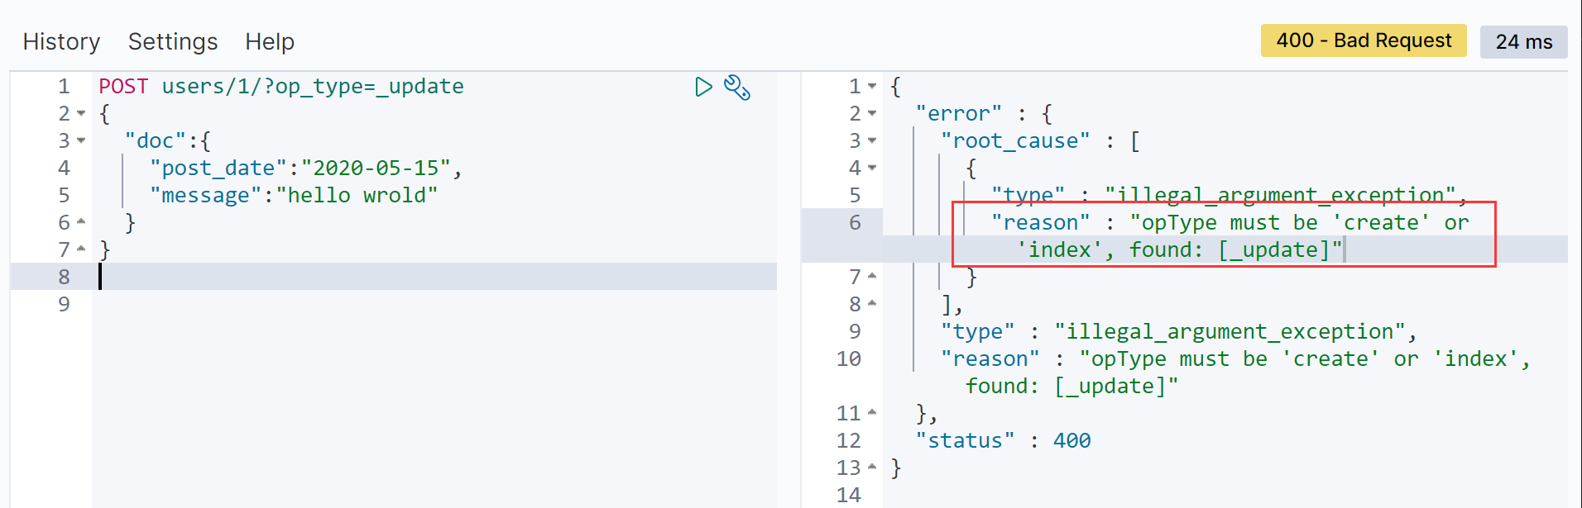The height and width of the screenshot is (508, 1582).
Task: Collapse "doc" fold at request line 3
Action: (81, 140)
